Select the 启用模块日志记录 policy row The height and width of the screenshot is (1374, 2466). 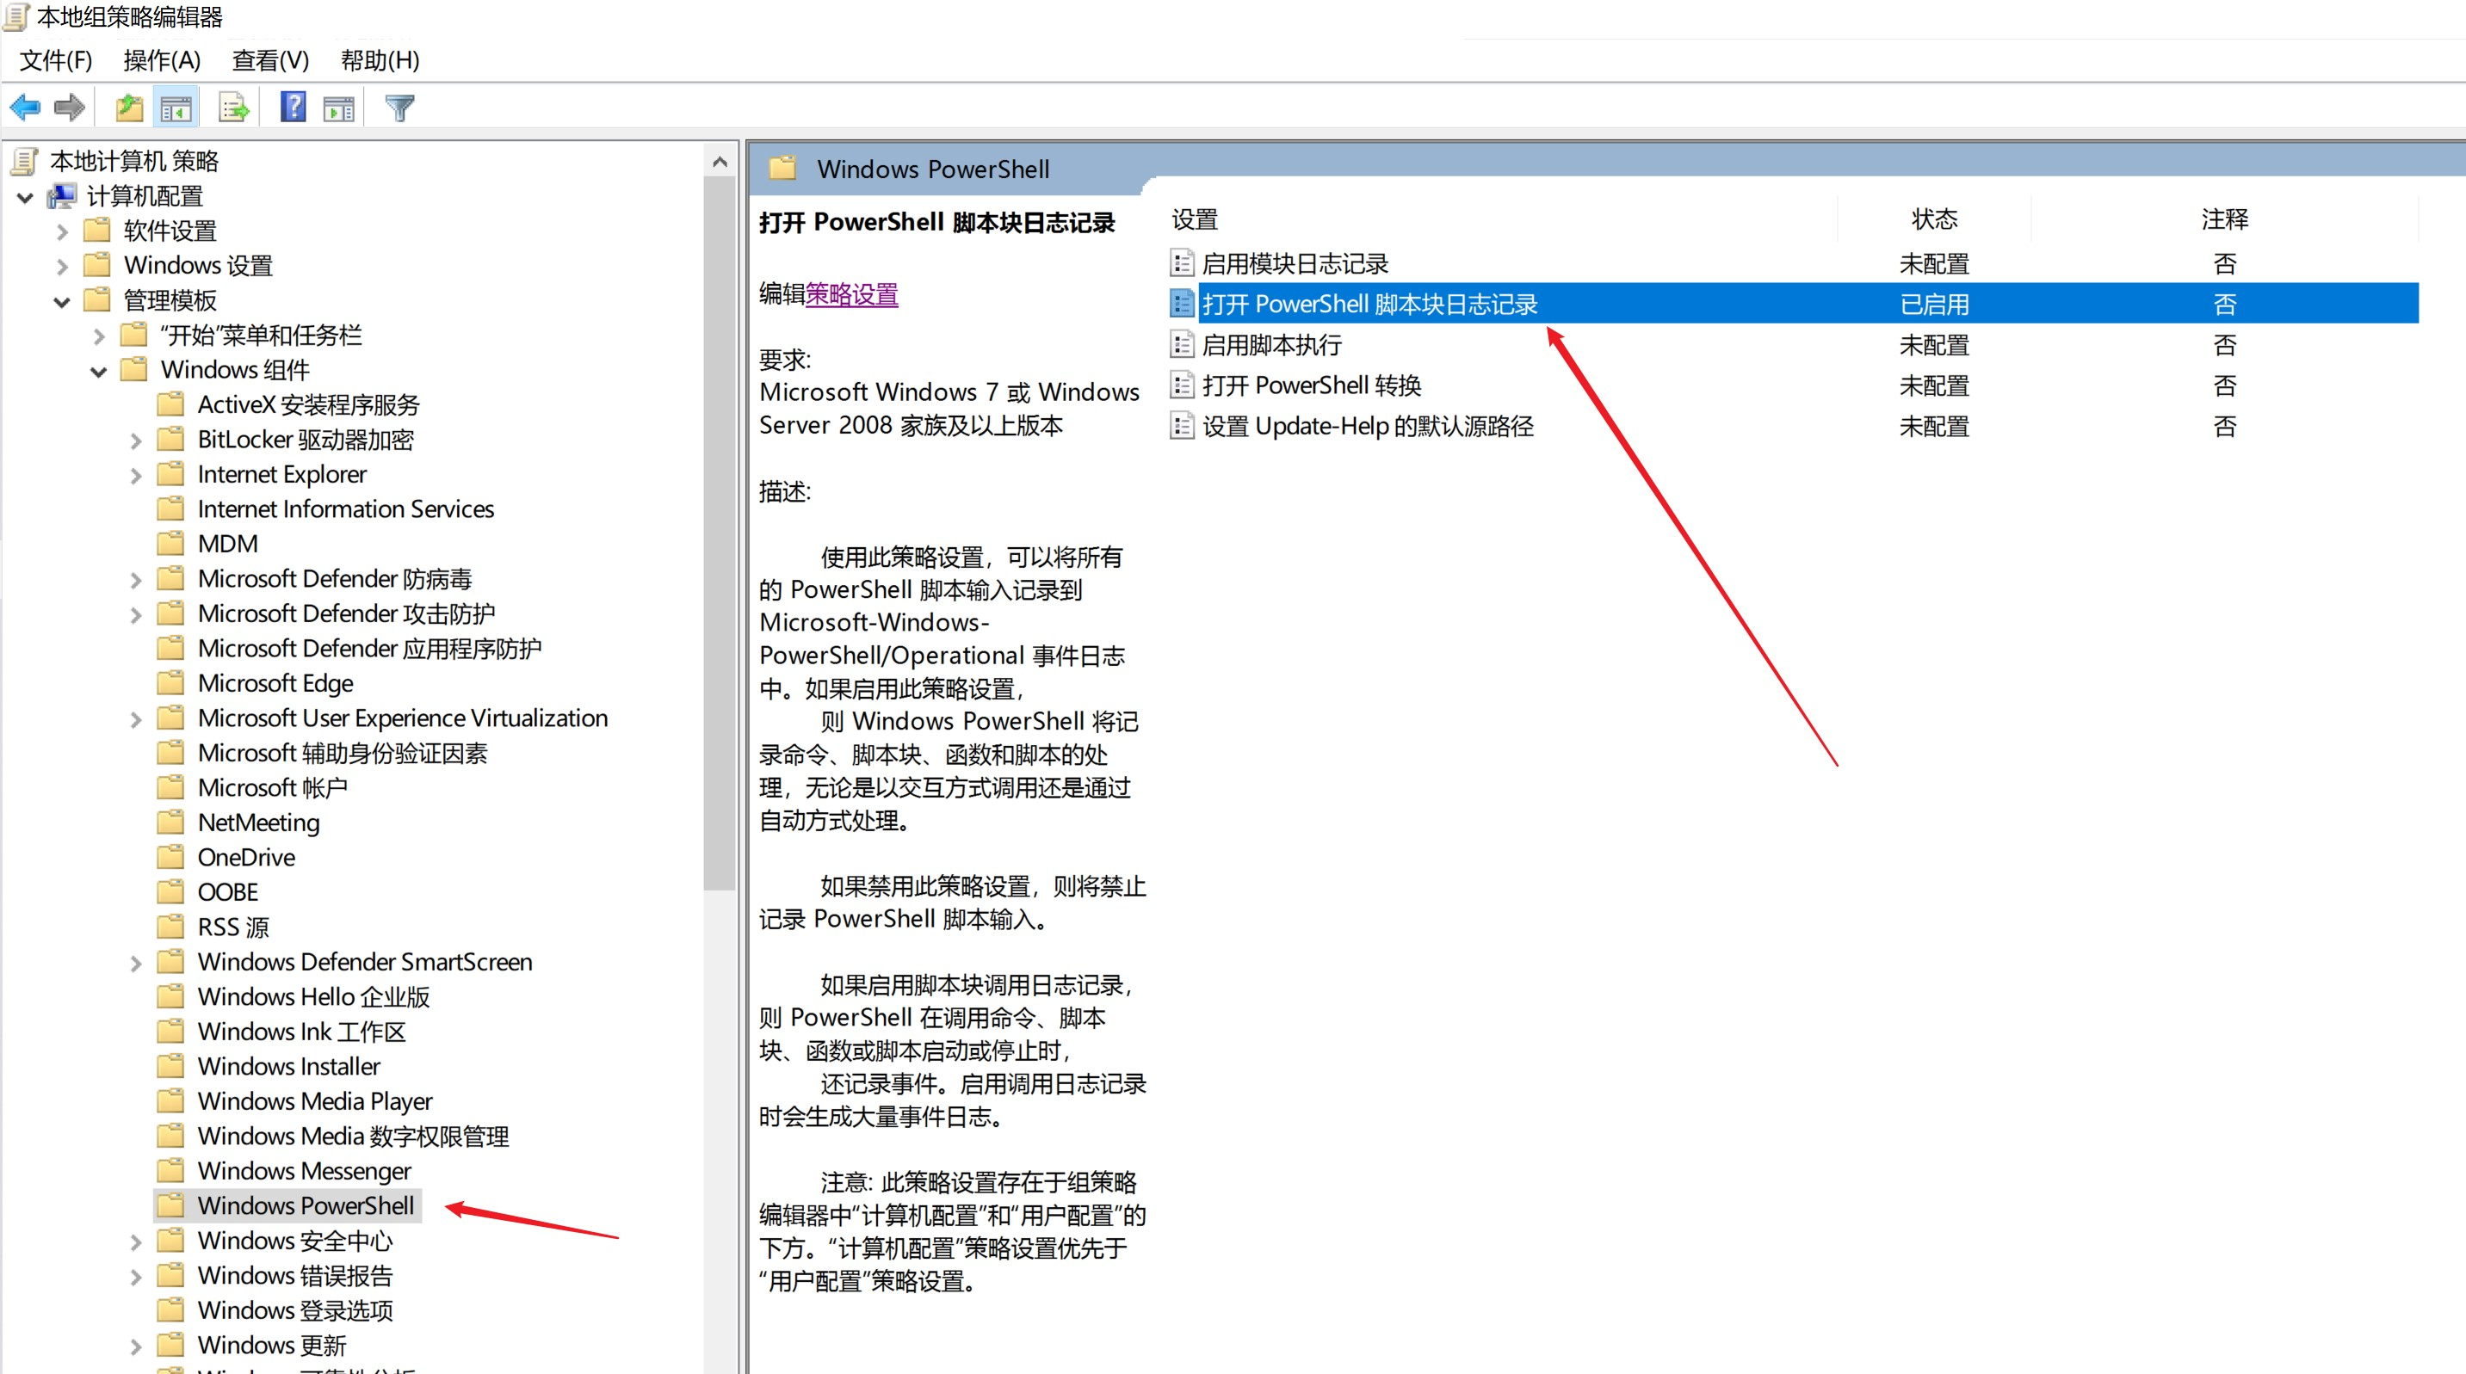click(1295, 264)
